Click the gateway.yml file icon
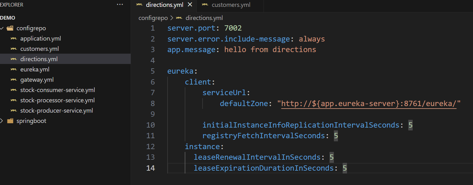This screenshot has height=185, width=473. tap(14, 80)
